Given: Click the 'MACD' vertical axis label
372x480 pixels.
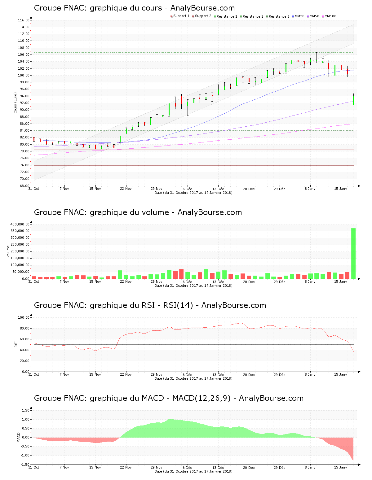Looking at the screenshot, I should pyautogui.click(x=18, y=437).
